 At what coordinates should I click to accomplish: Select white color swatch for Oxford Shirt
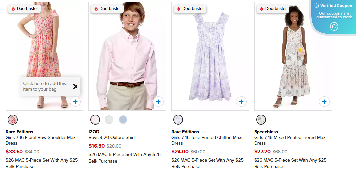tap(109, 119)
